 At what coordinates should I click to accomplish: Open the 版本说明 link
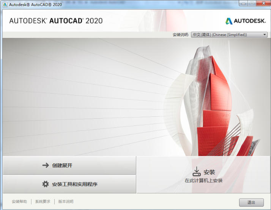tap(66, 201)
